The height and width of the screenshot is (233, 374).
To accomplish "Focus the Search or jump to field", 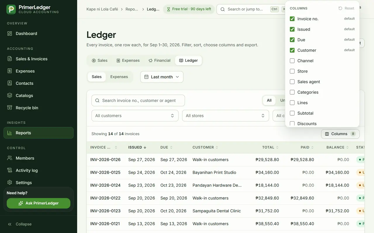I will [x=251, y=9].
